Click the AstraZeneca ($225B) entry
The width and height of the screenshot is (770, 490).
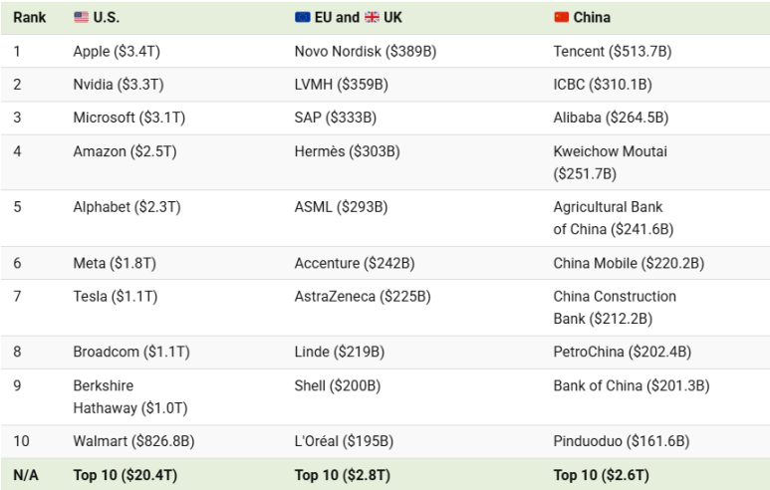point(363,297)
